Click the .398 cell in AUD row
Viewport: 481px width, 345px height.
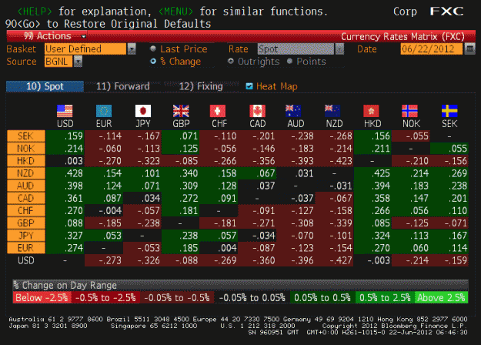(65, 186)
